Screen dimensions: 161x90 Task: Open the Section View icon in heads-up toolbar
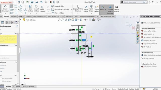(x=69, y=20)
